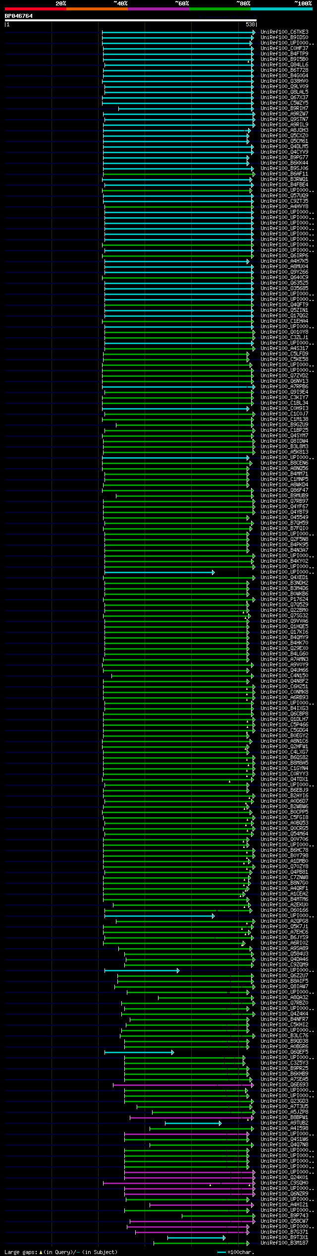Open hit UniRef100_B9IDS0
The image size is (317, 1256).
[284, 38]
